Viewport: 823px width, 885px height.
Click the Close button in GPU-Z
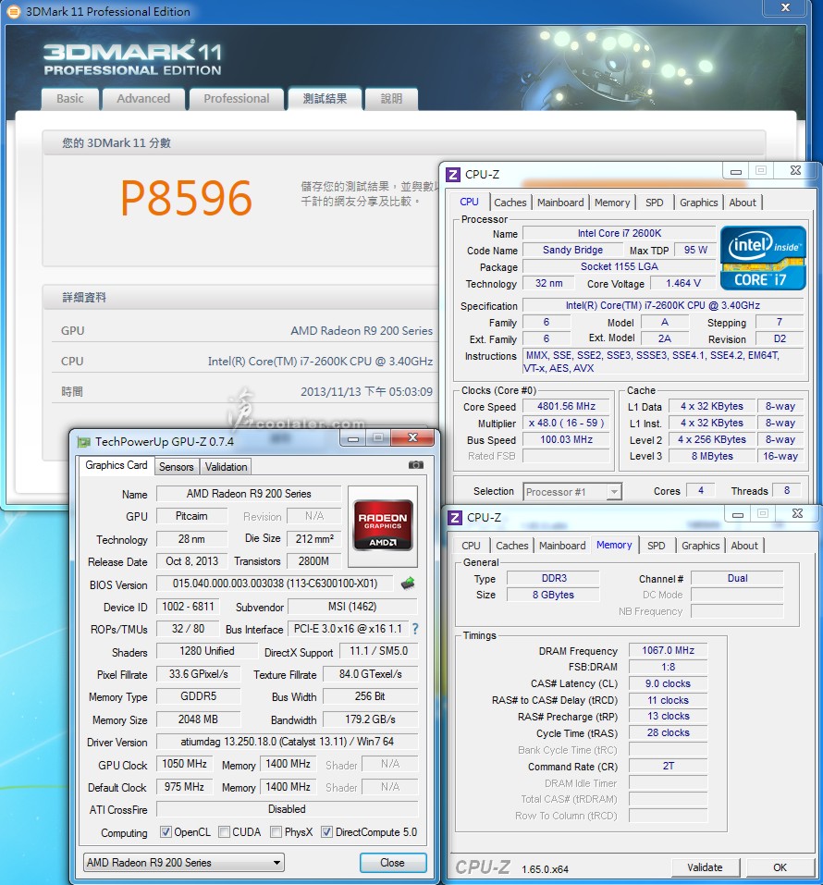point(392,863)
